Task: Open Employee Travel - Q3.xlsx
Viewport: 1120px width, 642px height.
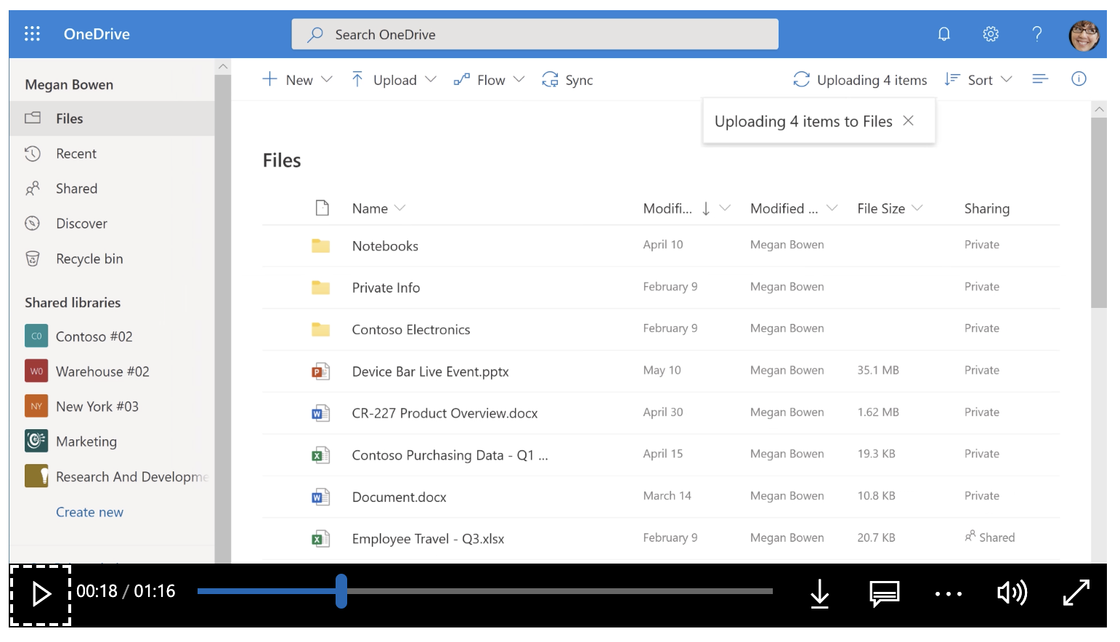Action: [x=428, y=539]
